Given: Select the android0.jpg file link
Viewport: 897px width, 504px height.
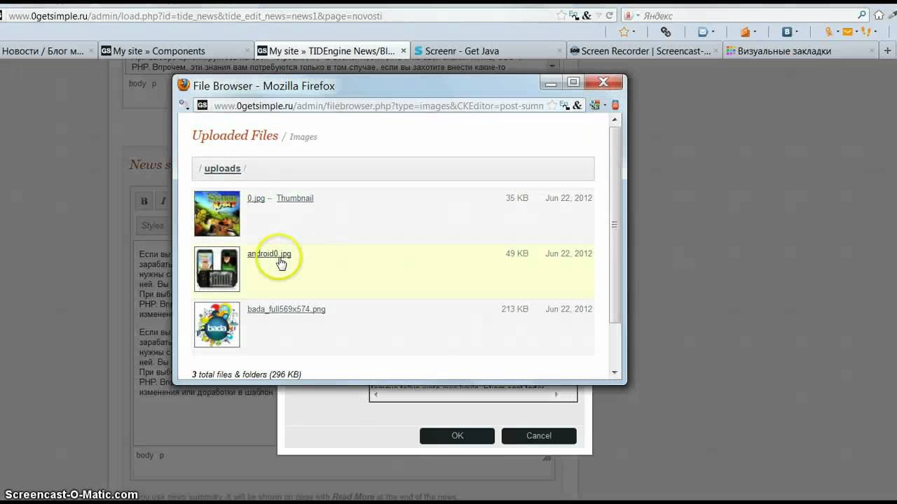Looking at the screenshot, I should pos(269,254).
